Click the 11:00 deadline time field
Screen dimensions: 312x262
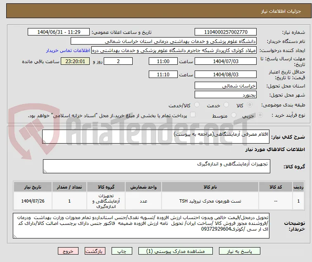pyautogui.click(x=163, y=61)
